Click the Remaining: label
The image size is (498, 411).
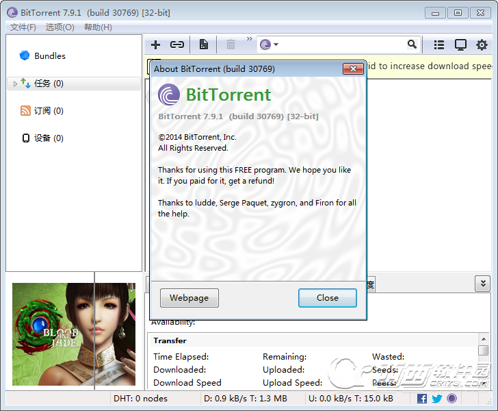[x=285, y=357]
